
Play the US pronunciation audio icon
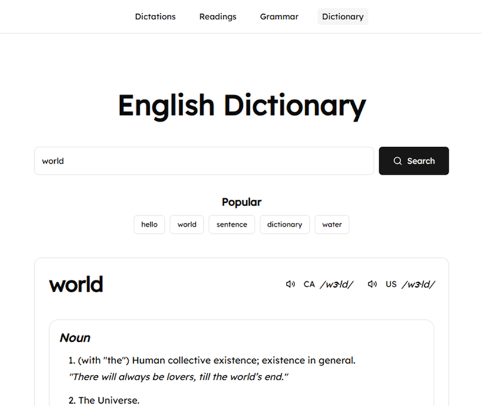372,284
